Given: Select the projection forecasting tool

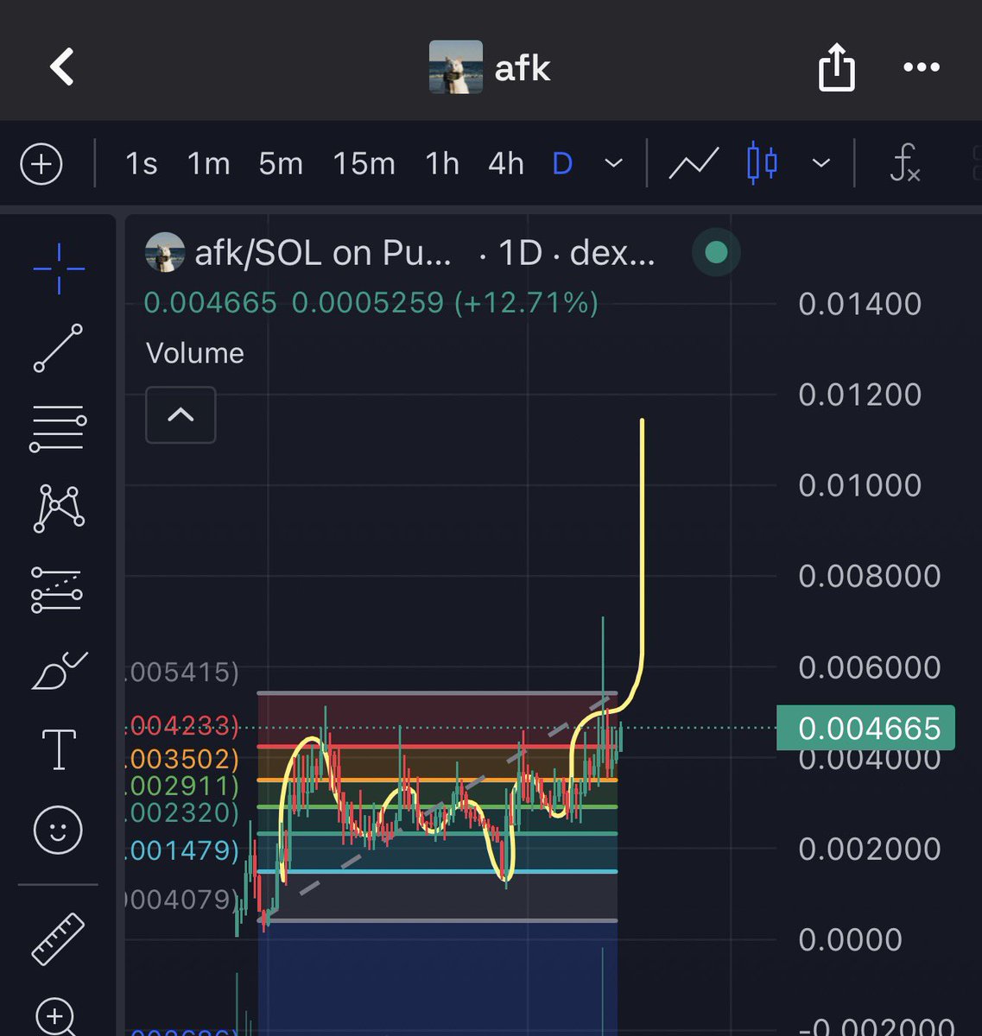Looking at the screenshot, I should [57, 590].
